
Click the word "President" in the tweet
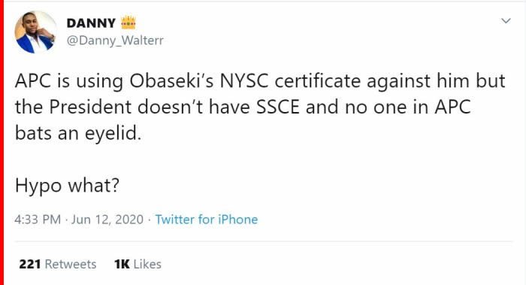(90, 107)
